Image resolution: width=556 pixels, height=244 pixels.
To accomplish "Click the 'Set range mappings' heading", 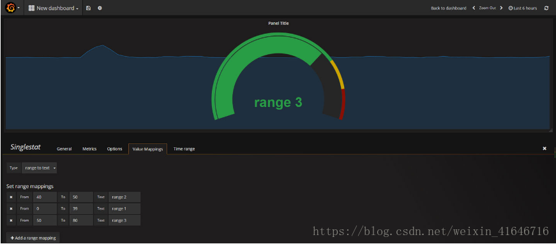I will point(30,186).
